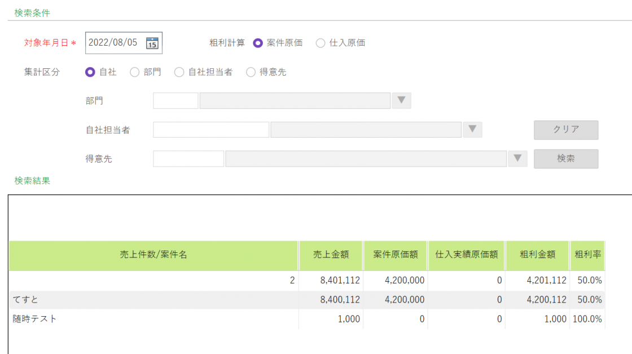
Task: Expand the 部門 dropdown arrow
Action: [x=401, y=100]
